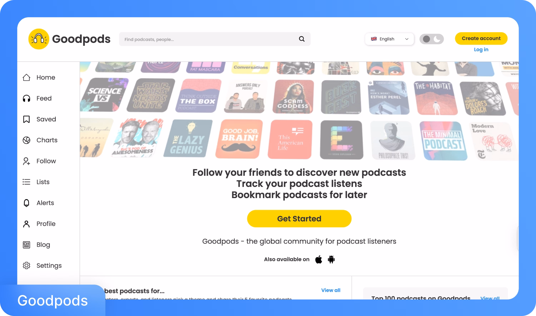Click the Charts globe icon

(x=26, y=140)
